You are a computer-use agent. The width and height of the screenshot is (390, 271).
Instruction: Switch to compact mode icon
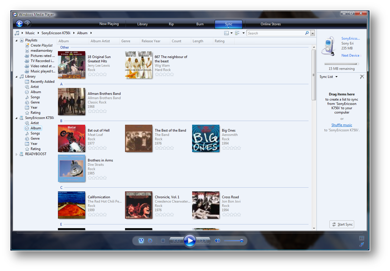(362, 244)
